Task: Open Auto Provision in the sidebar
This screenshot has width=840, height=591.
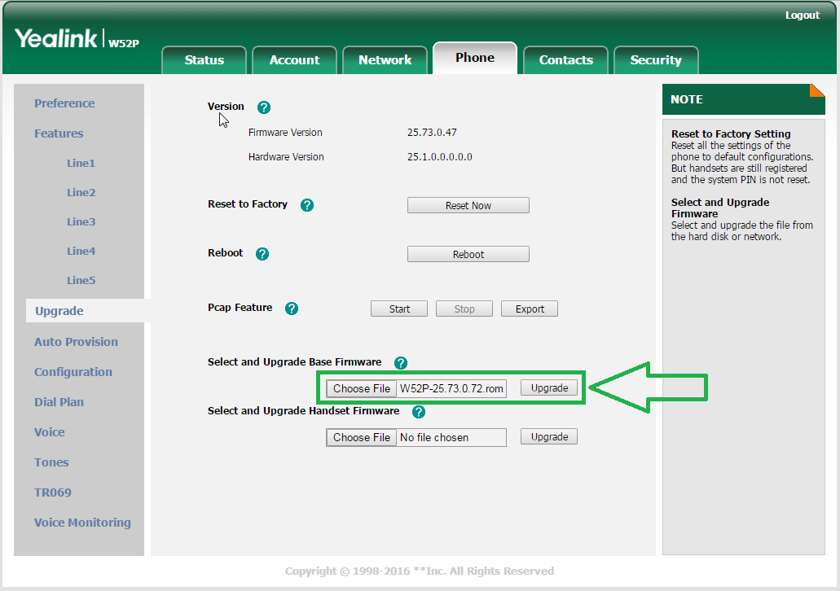Action: [76, 342]
